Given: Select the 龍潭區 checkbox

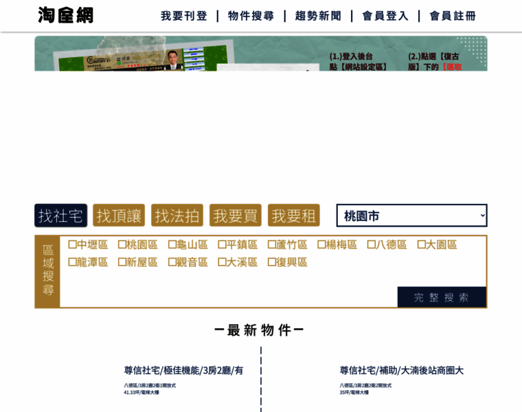Looking at the screenshot, I should (72, 262).
